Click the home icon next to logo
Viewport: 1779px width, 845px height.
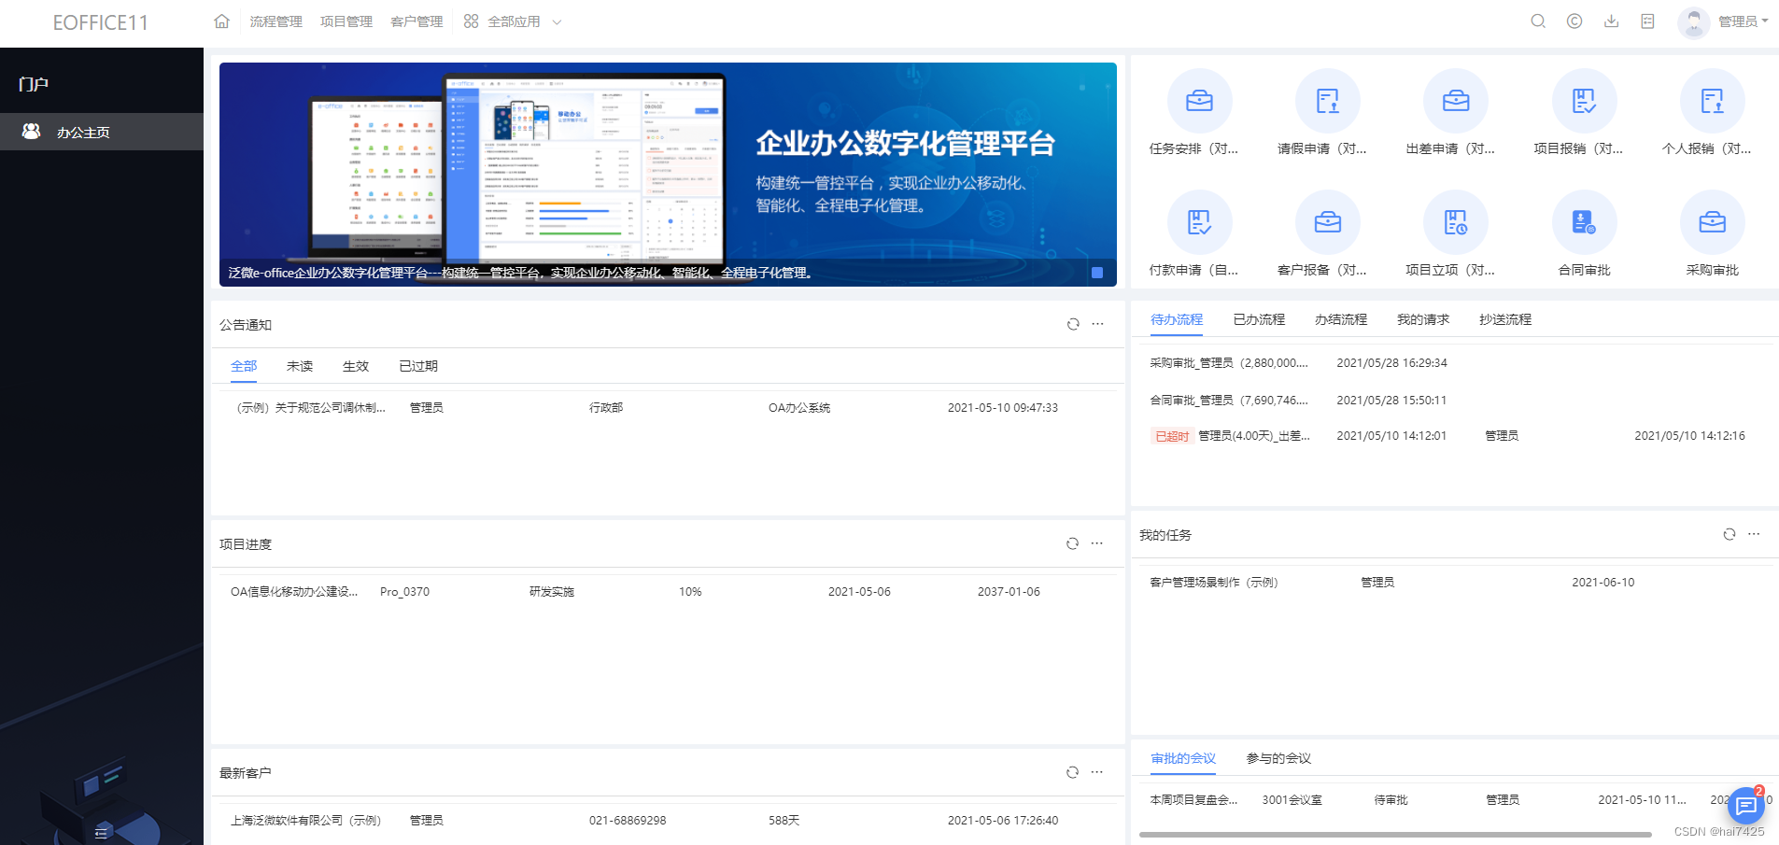coord(221,21)
